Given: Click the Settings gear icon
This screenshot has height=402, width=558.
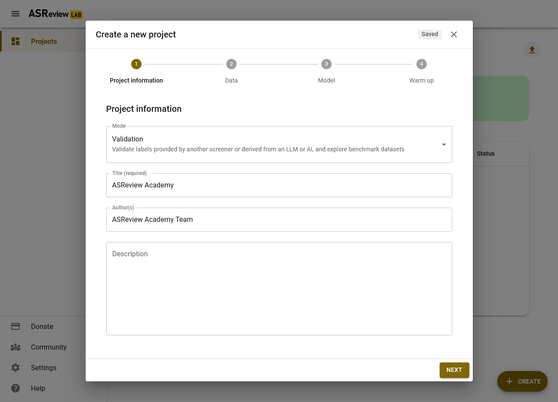Looking at the screenshot, I should 15,368.
